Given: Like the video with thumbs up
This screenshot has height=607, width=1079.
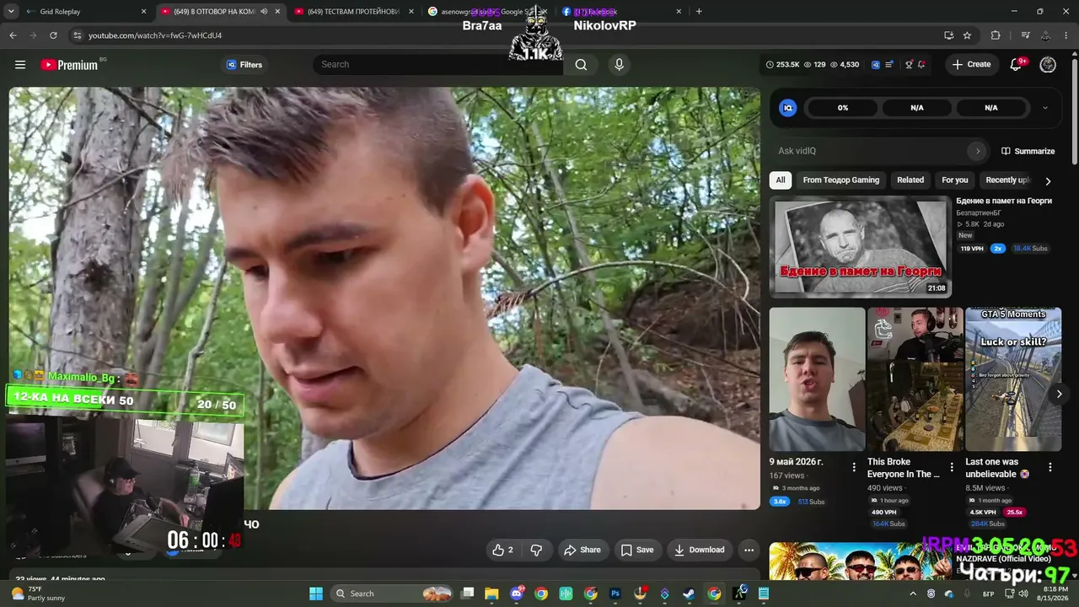Looking at the screenshot, I should (502, 550).
